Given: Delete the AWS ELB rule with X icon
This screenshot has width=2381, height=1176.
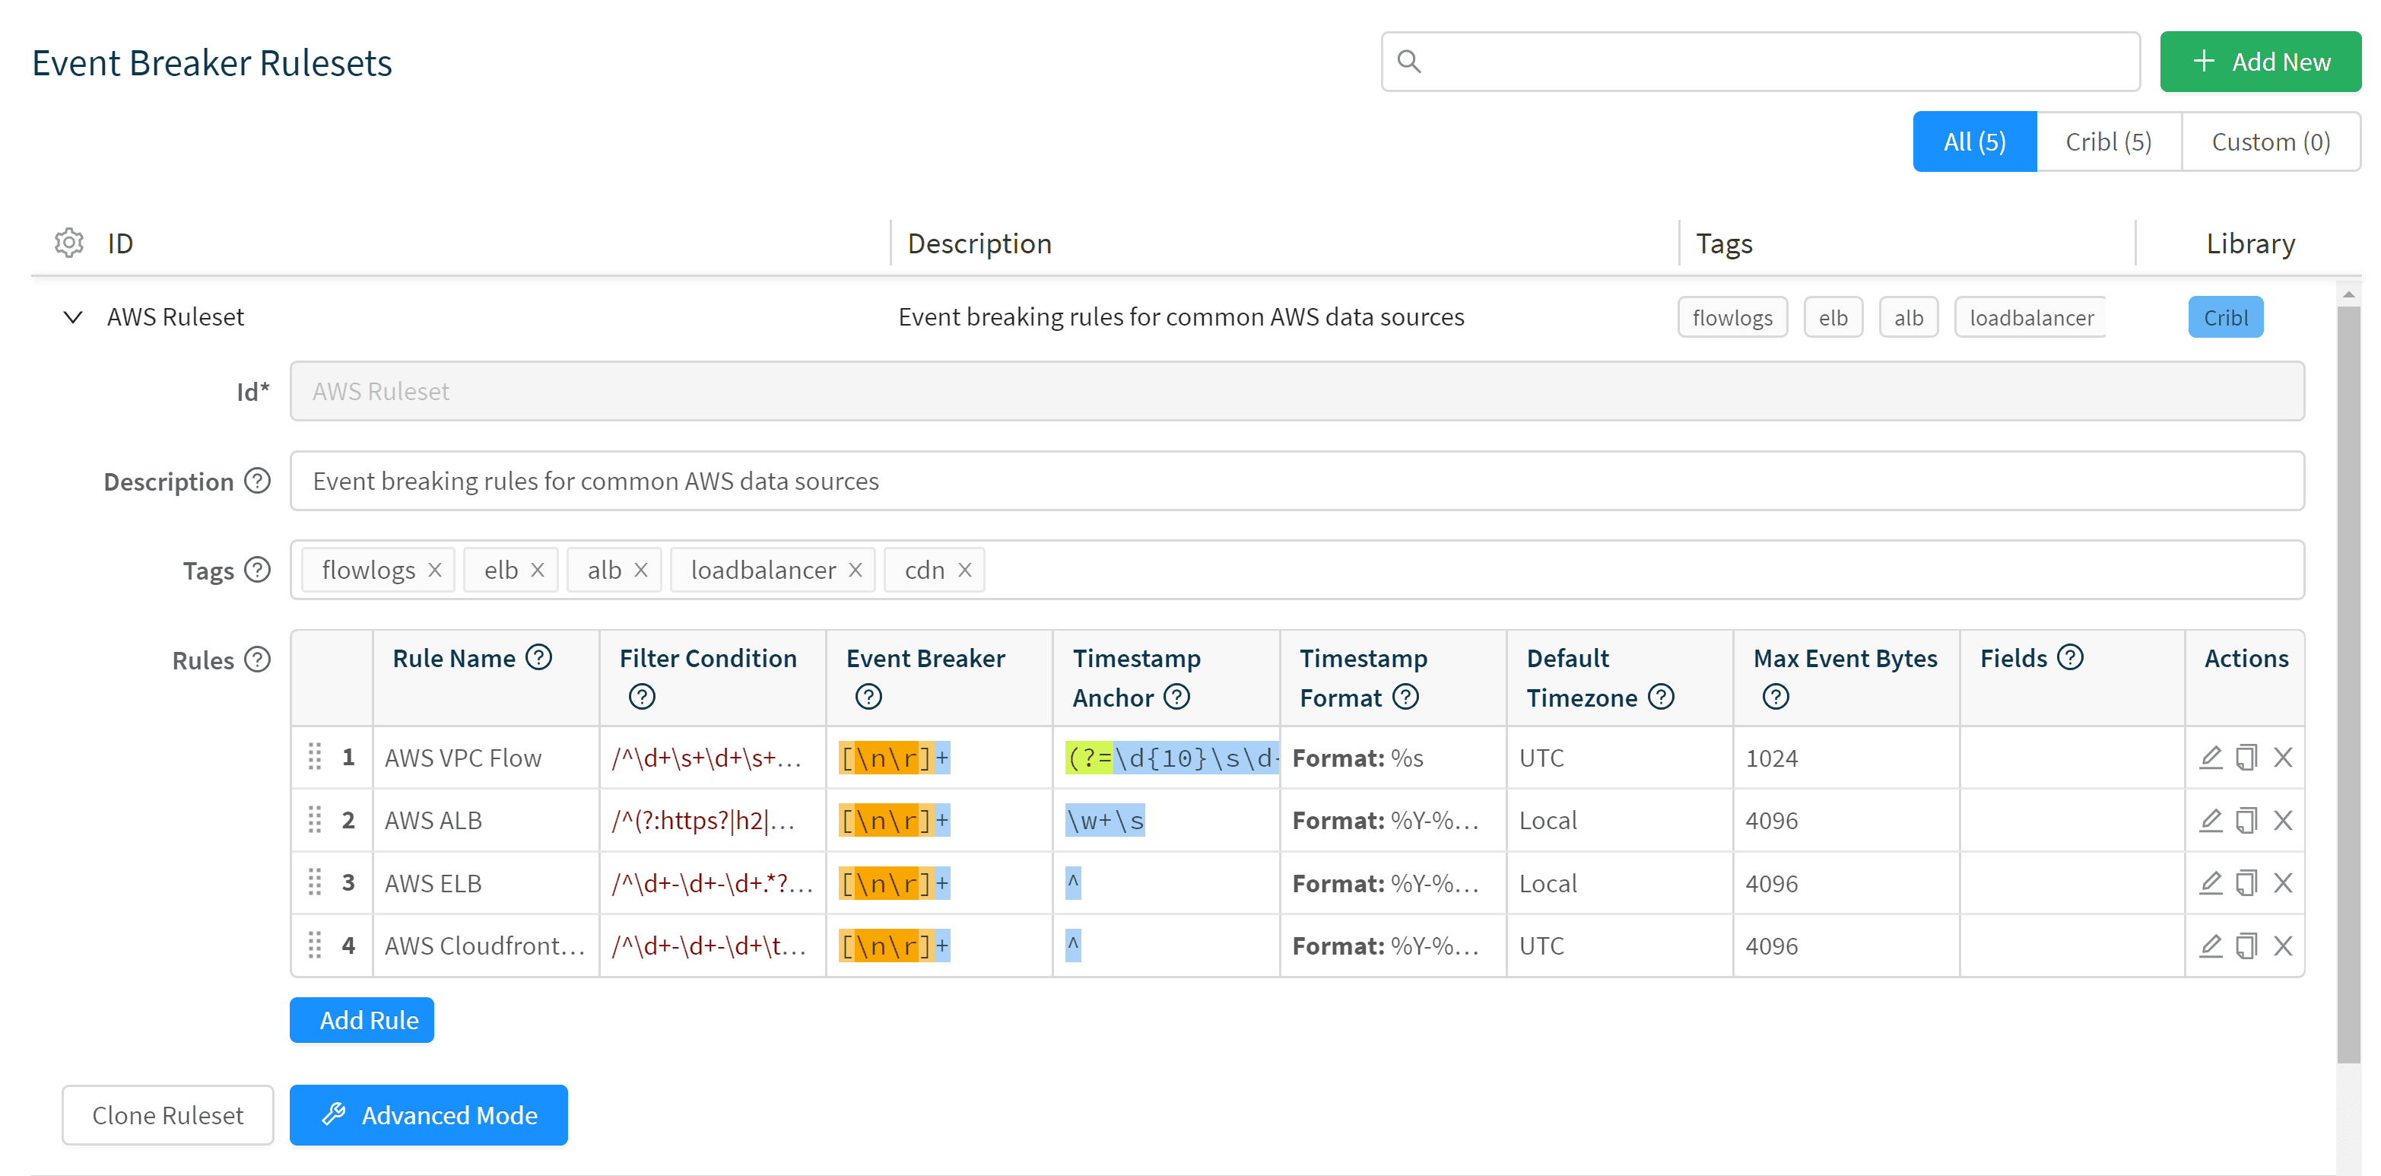Looking at the screenshot, I should pos(2282,883).
